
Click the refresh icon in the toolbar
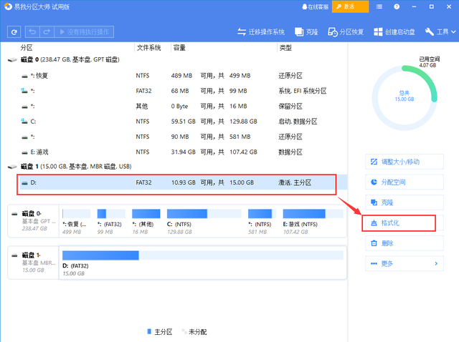(x=14, y=32)
